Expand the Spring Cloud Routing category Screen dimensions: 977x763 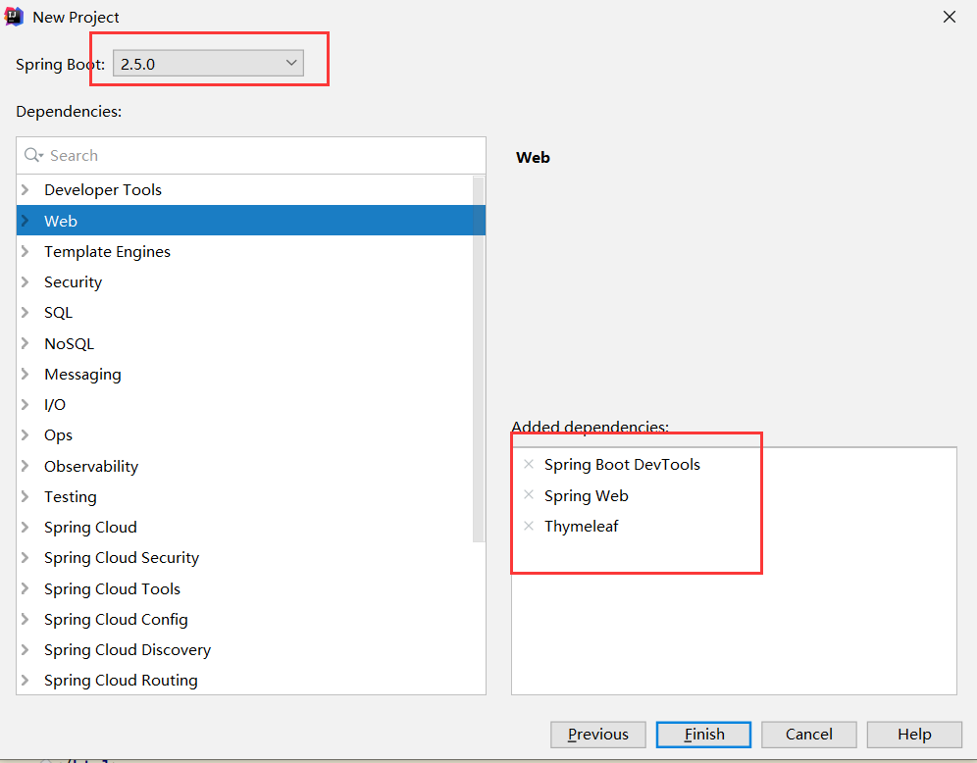(x=25, y=681)
